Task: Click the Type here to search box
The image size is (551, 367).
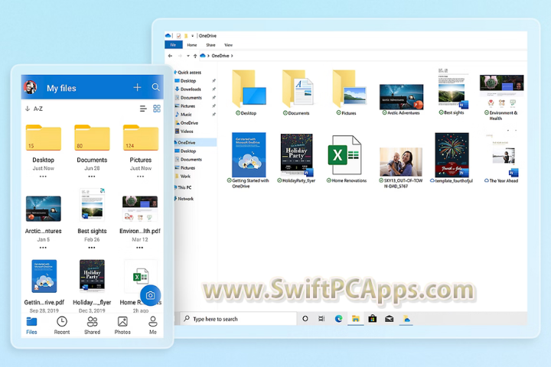Action: point(238,319)
